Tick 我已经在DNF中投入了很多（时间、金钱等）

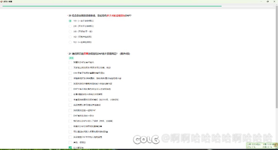point(70,121)
